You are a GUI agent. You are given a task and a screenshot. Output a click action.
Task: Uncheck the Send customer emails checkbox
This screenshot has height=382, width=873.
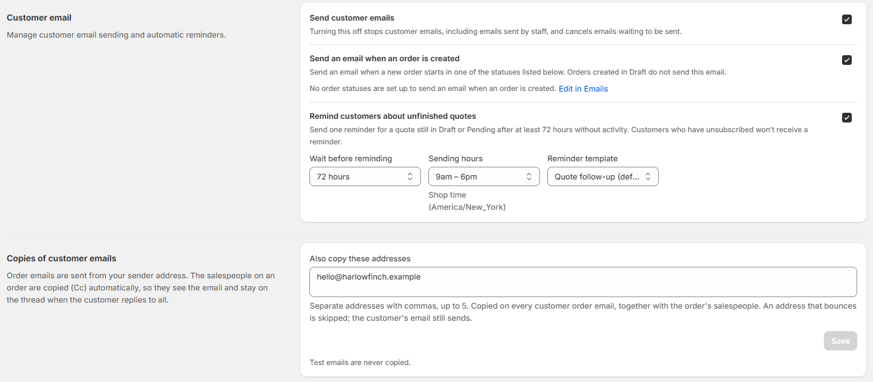(847, 19)
